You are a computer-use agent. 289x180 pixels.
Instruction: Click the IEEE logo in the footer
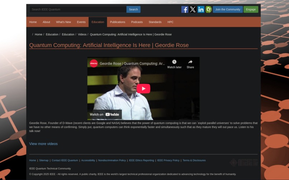coord(244,162)
